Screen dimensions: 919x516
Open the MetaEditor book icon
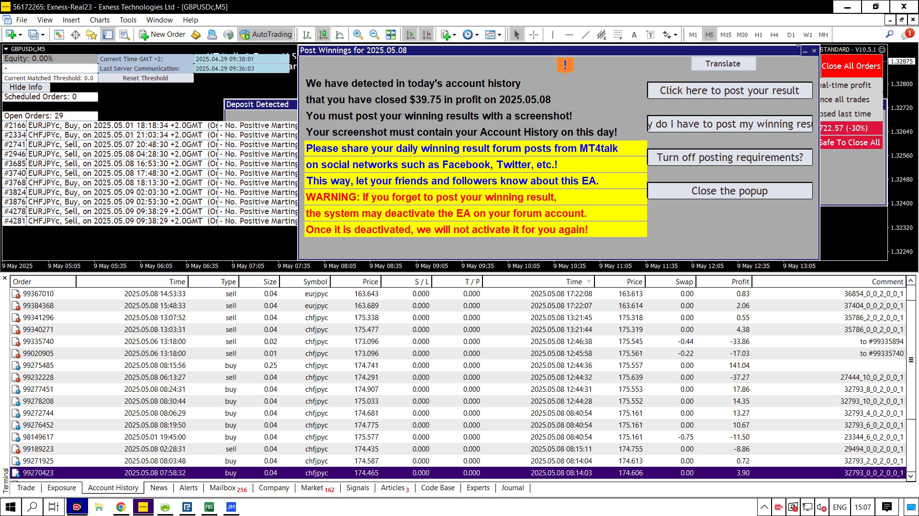pyautogui.click(x=196, y=34)
